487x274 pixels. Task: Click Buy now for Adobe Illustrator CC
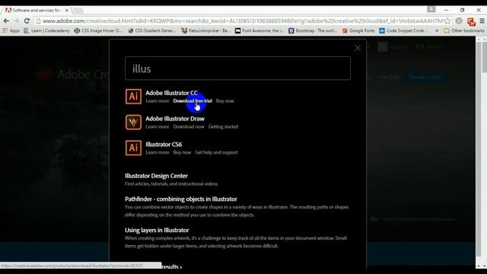tap(225, 101)
